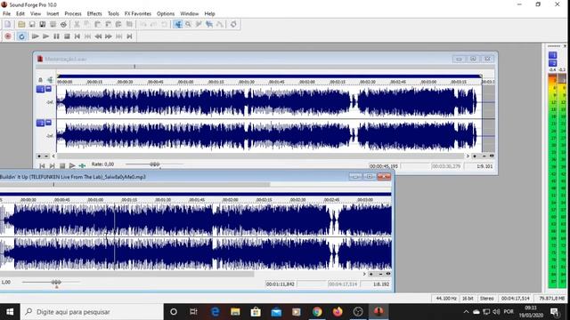Click Go to End in the main transport bar

[x=129, y=36]
